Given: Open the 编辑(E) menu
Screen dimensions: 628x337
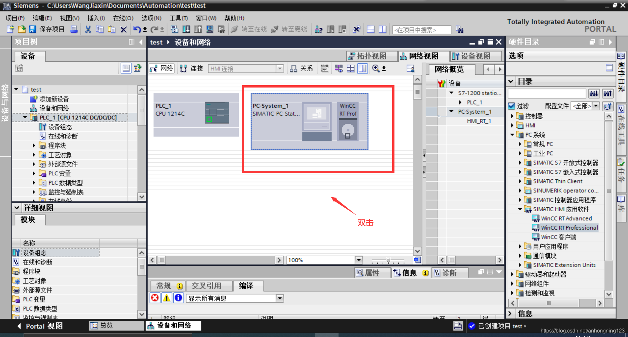Looking at the screenshot, I should pyautogui.click(x=42, y=18).
